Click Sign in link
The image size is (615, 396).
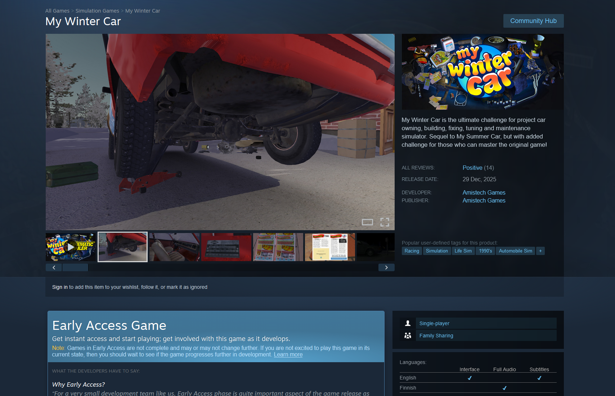tap(60, 287)
